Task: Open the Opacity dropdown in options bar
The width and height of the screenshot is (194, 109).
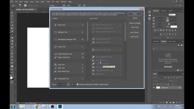Action: pyautogui.click(x=60, y=5)
